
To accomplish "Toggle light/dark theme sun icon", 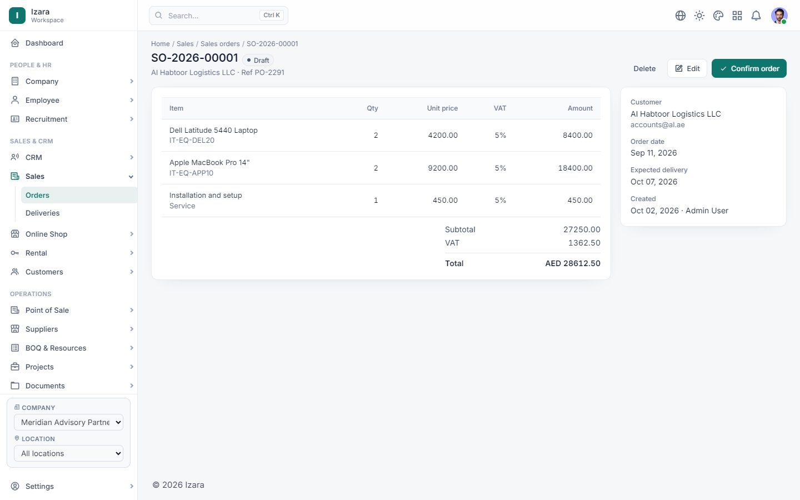I will pos(699,16).
